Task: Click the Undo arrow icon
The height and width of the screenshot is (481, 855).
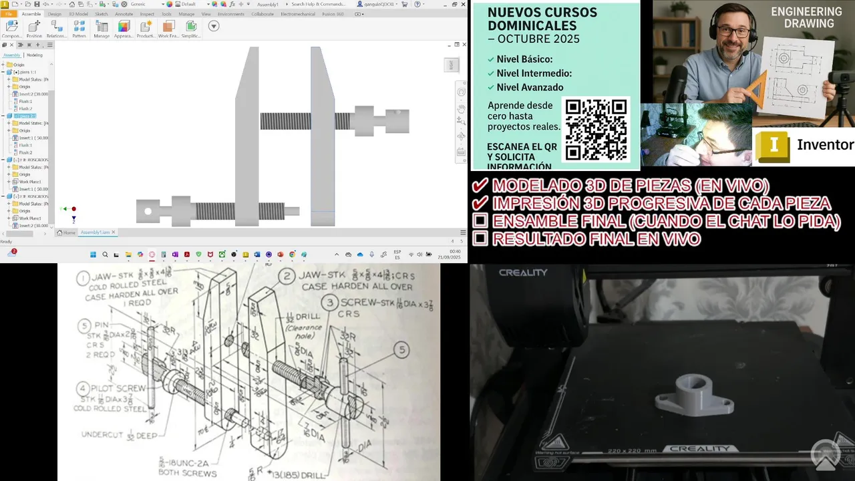Action: pyautogui.click(x=45, y=4)
